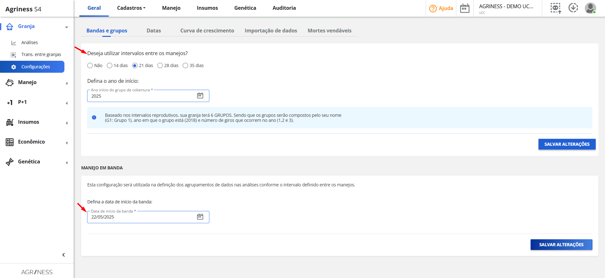Open the user profile avatar
This screenshot has height=278, width=605.
[590, 8]
